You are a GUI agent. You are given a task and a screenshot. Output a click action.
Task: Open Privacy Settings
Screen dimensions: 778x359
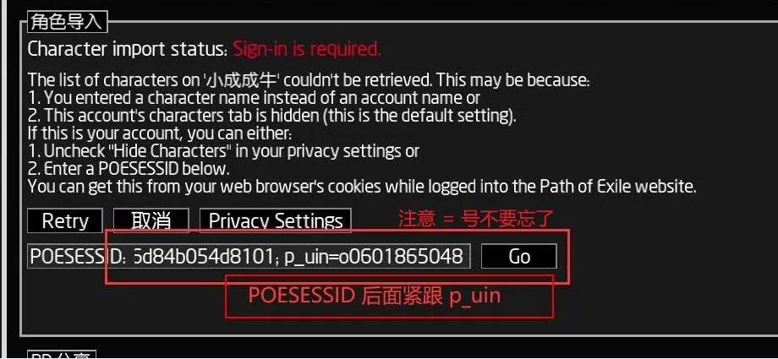click(276, 220)
